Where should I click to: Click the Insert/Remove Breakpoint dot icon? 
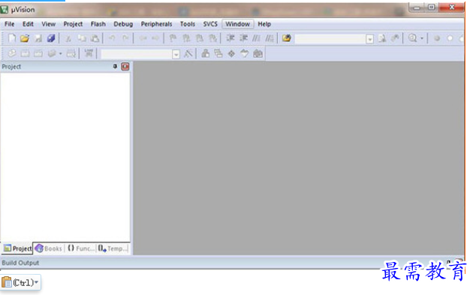click(x=437, y=38)
